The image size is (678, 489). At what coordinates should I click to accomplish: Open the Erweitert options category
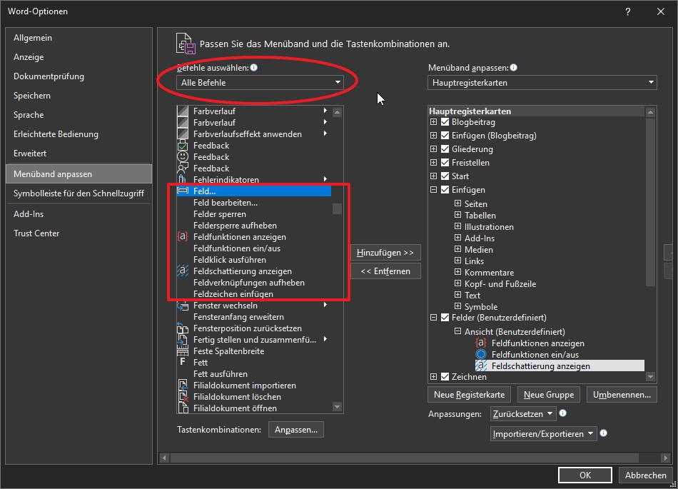[x=79, y=153]
